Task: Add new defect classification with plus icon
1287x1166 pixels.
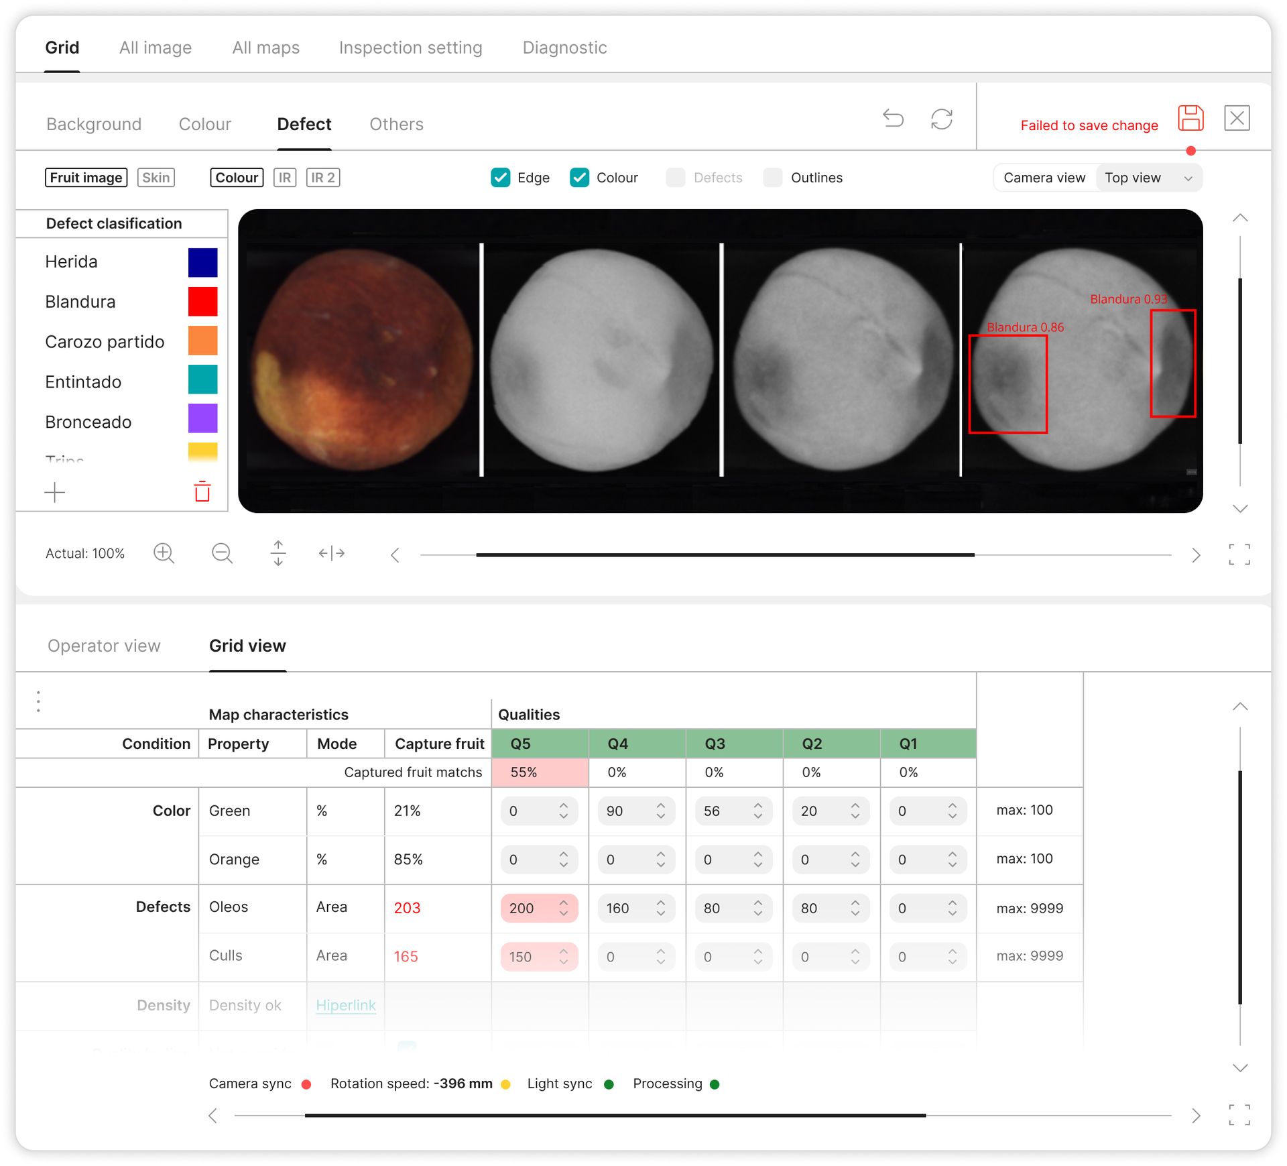Action: (x=55, y=493)
